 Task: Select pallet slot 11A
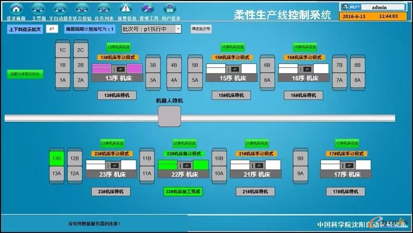pyautogui.click(x=147, y=174)
